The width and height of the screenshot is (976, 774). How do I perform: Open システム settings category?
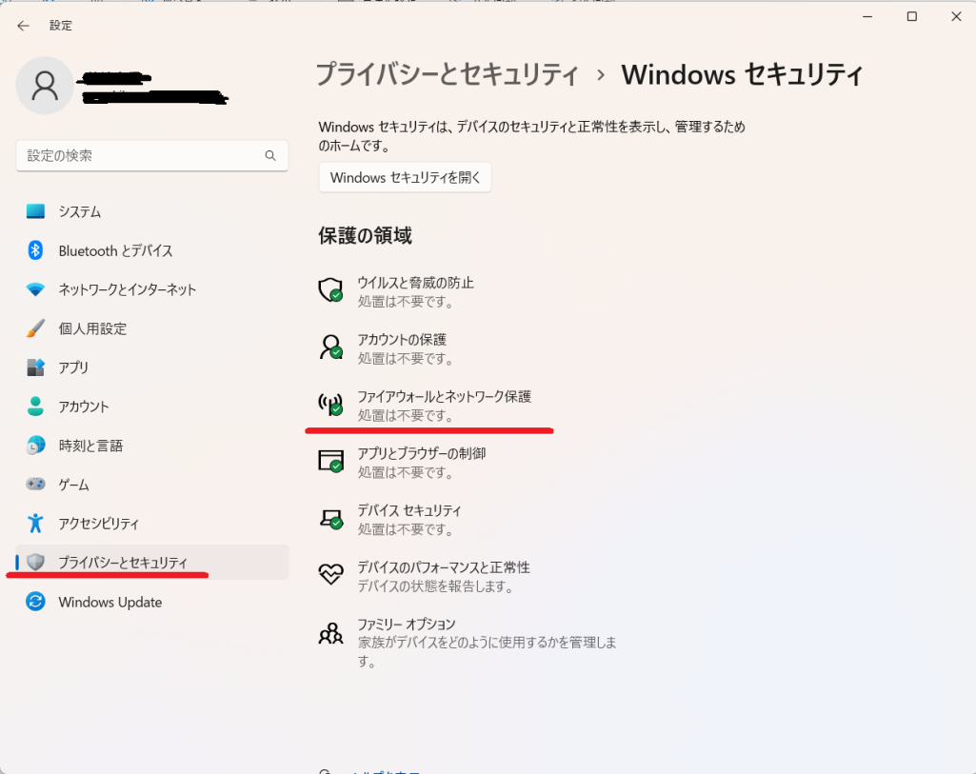coord(152,211)
